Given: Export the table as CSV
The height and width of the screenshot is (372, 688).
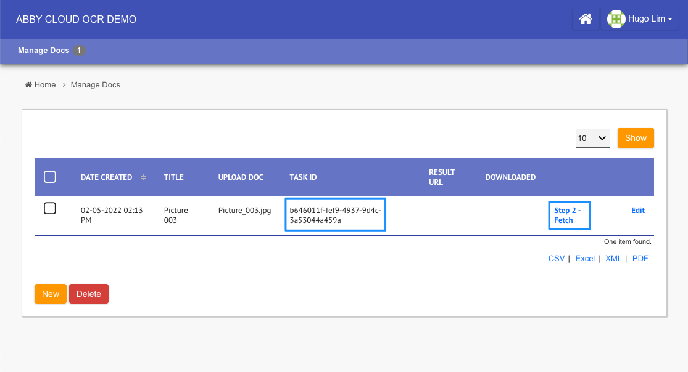Looking at the screenshot, I should 556,259.
